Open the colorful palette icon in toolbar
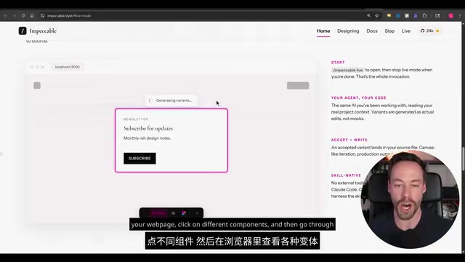Image resolution: width=465 pixels, height=262 pixels. point(184,213)
